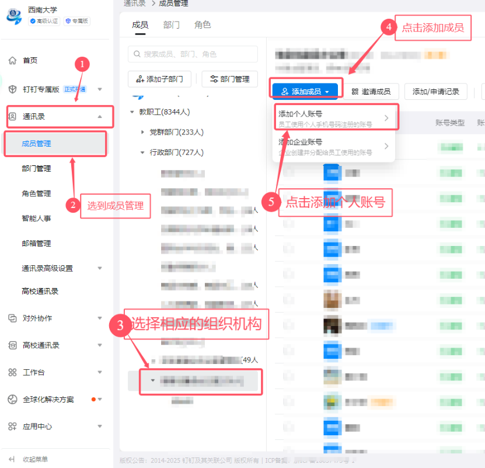Expand the 党群部门(233人) tree node
Screen dimensions: 485x468
click(x=143, y=133)
